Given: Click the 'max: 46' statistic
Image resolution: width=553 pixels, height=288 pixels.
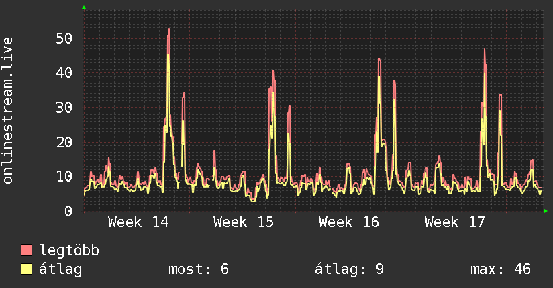Looking at the screenshot, I should tap(501, 269).
